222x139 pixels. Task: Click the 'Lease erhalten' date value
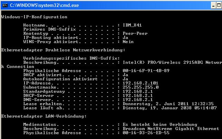pos(168,104)
